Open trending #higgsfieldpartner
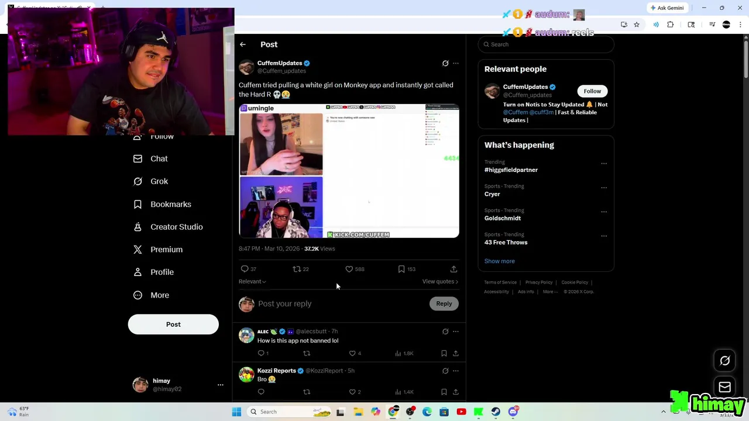This screenshot has width=749, height=421. tap(511, 170)
